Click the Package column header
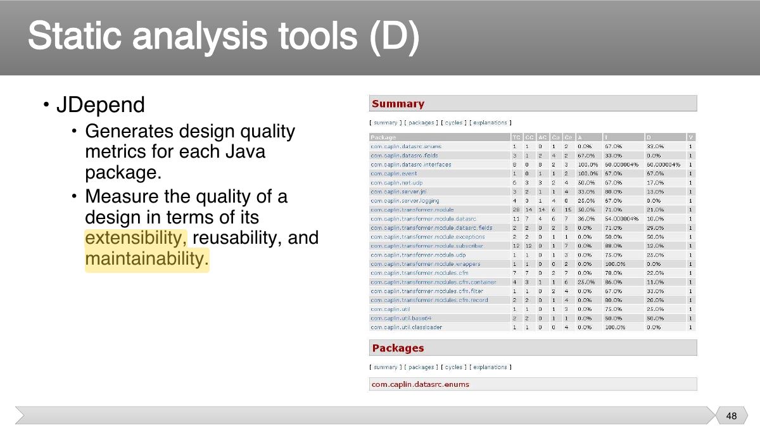The image size is (760, 428). (x=440, y=137)
